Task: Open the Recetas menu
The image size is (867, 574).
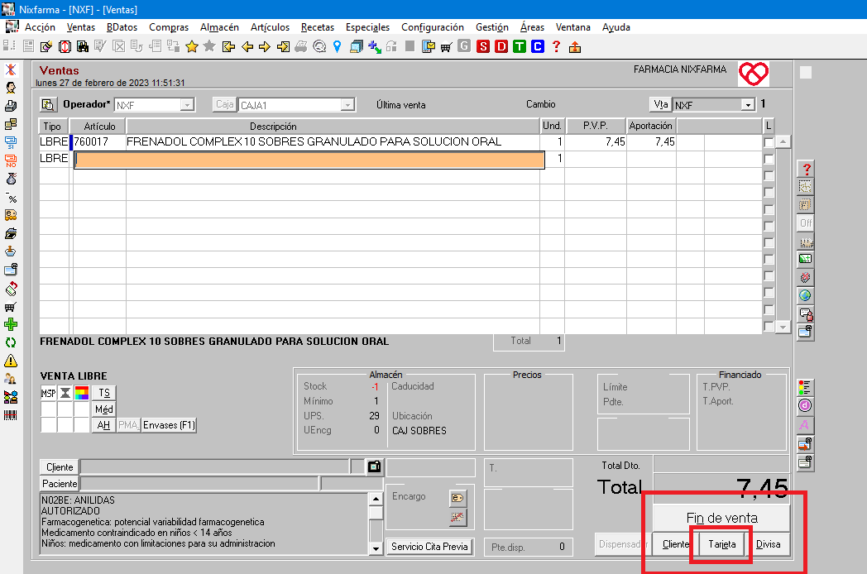Action: point(318,27)
